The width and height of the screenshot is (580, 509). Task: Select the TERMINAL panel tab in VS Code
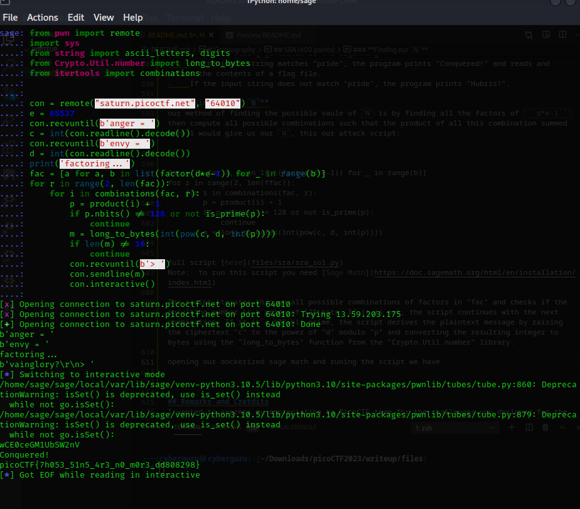188,427
